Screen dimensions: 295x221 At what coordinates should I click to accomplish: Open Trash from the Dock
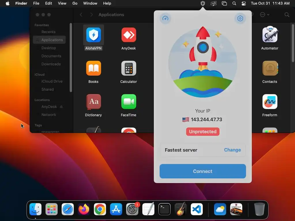tap(260, 209)
